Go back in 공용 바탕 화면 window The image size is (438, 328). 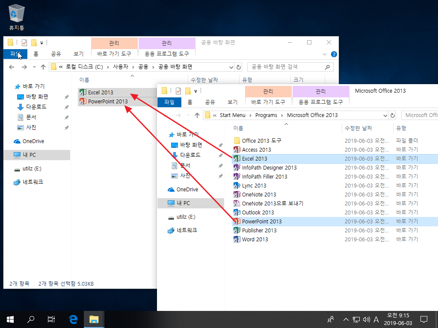click(x=12, y=67)
